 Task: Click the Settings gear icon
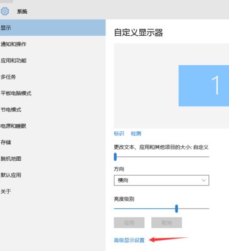tap(5, 11)
